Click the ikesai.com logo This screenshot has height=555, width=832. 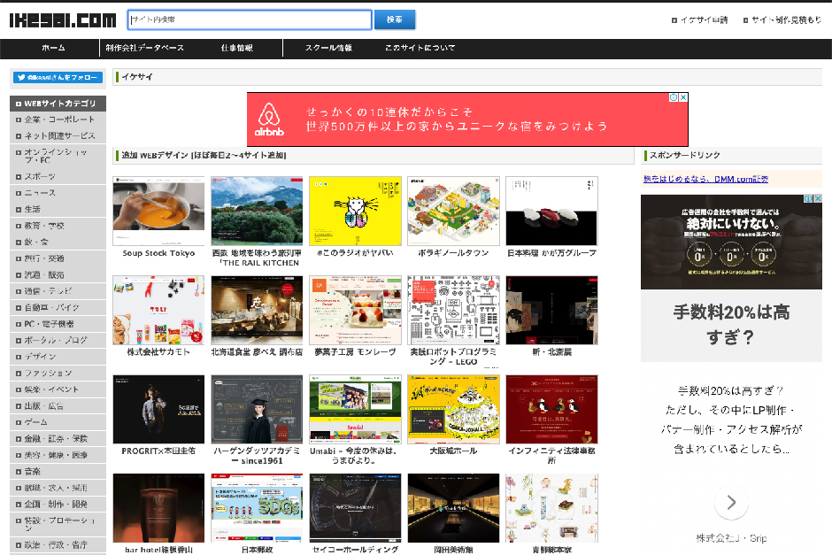click(63, 20)
